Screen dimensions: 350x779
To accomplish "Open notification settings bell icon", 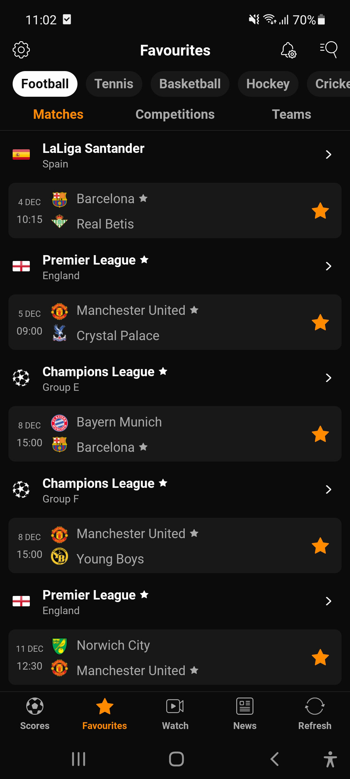I will pos(288,50).
